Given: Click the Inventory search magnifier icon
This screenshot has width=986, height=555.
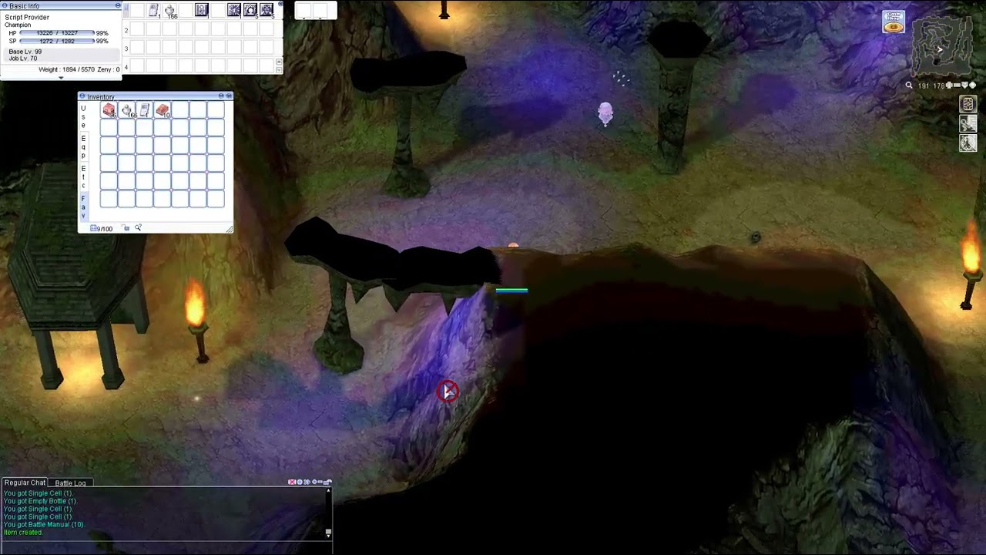Looking at the screenshot, I should pyautogui.click(x=138, y=228).
